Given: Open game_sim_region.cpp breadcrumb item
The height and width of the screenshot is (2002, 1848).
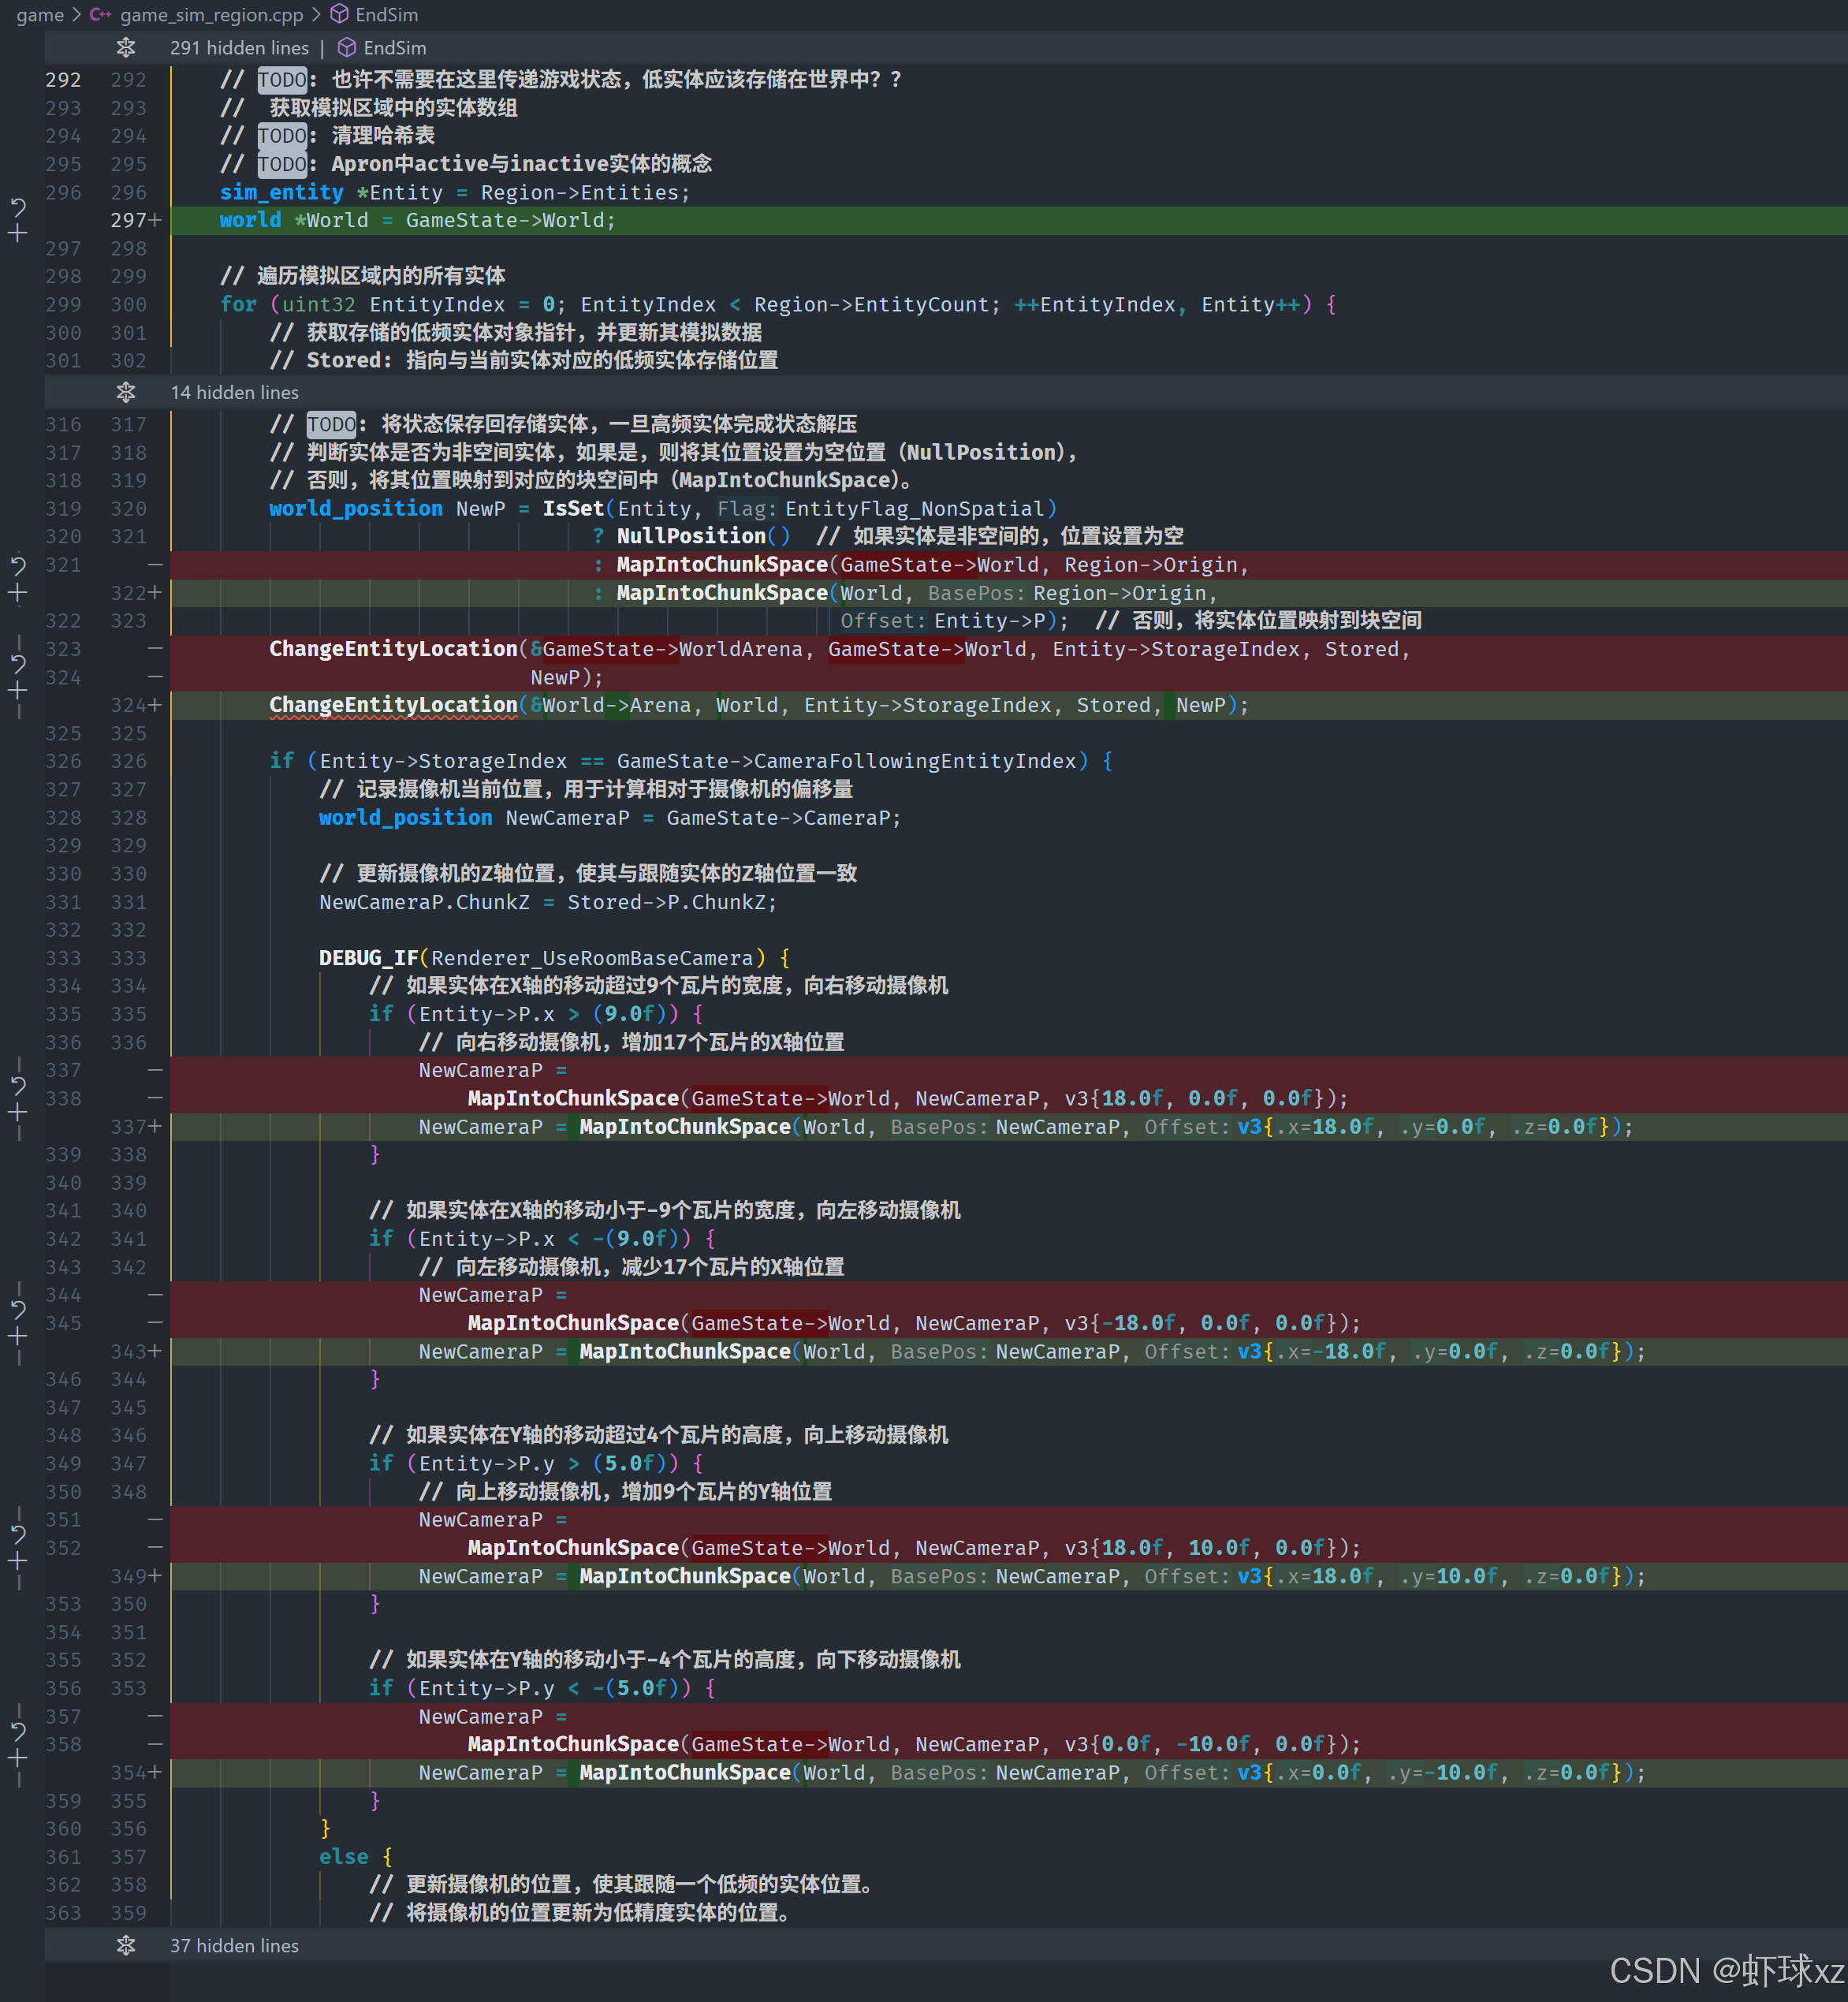Looking at the screenshot, I should [211, 14].
